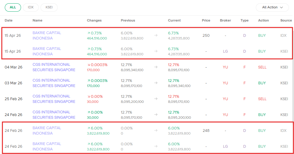The image size is (294, 154).
Task: Click the right arrow in the 03 Mar 26 row
Action: pyautogui.click(x=156, y=83)
